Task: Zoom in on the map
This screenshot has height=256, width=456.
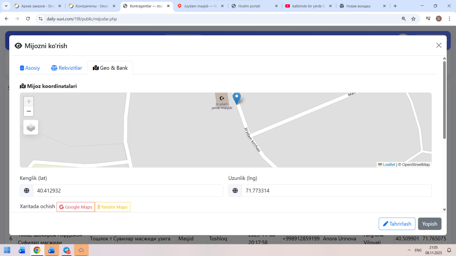Action: pos(29,101)
